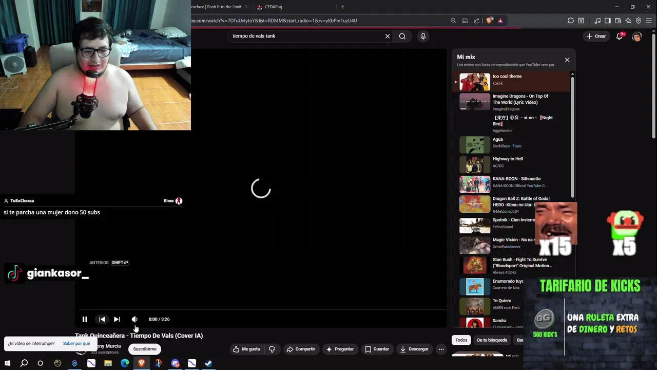Play 'Imagine Dragons - On Top Of The World'

[x=514, y=102]
